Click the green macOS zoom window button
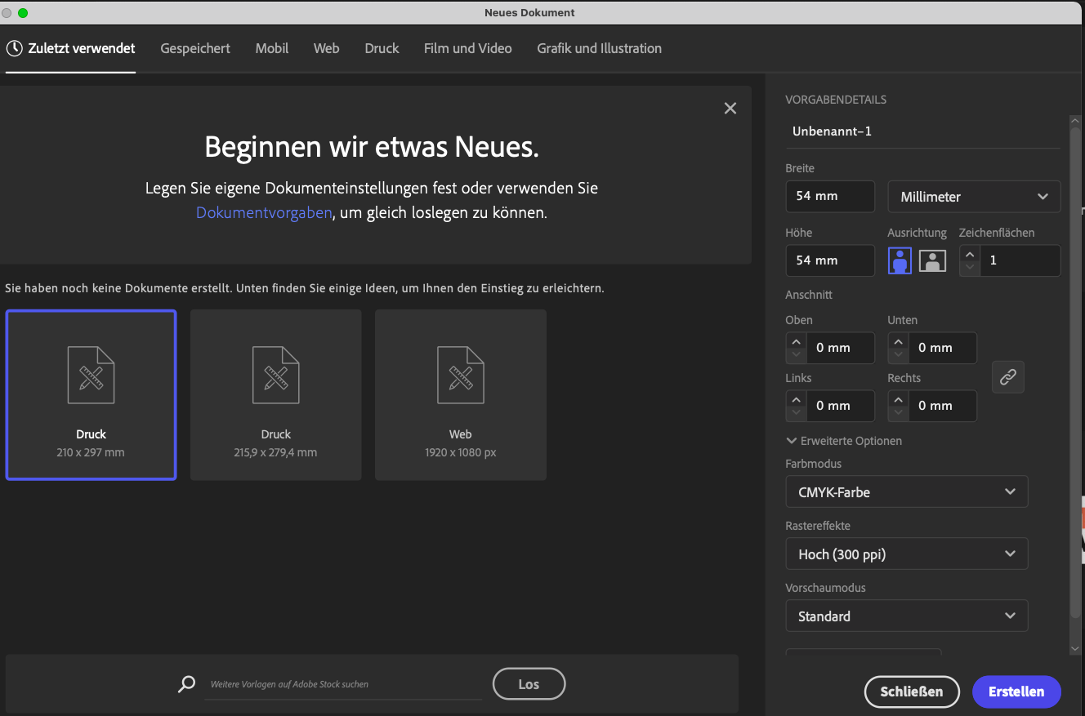 23,13
